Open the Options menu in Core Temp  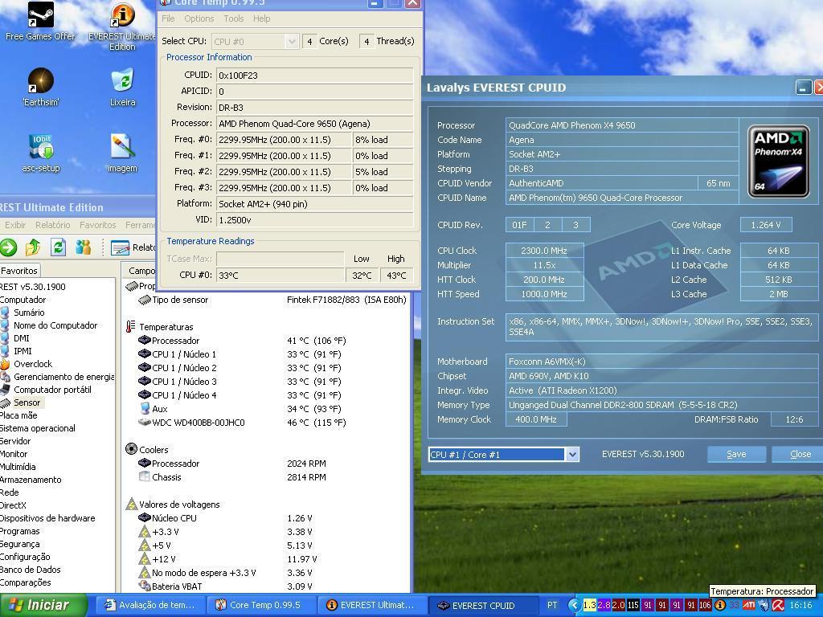[199, 18]
